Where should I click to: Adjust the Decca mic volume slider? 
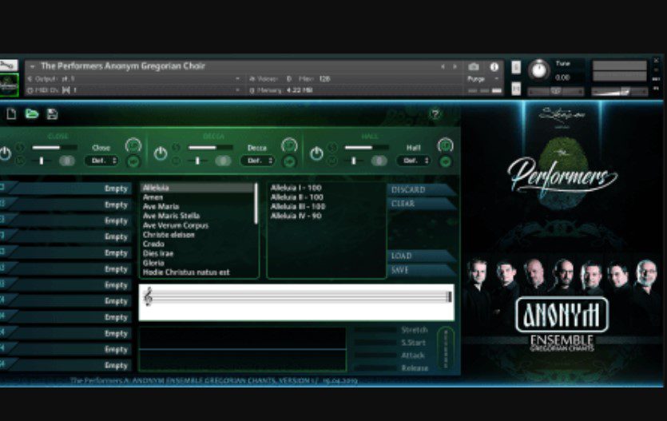click(x=211, y=148)
